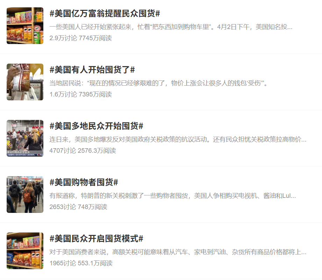322x280 pixels.
Task: Click the description starting with 连日来，美国多地爆发
Action: point(178,139)
